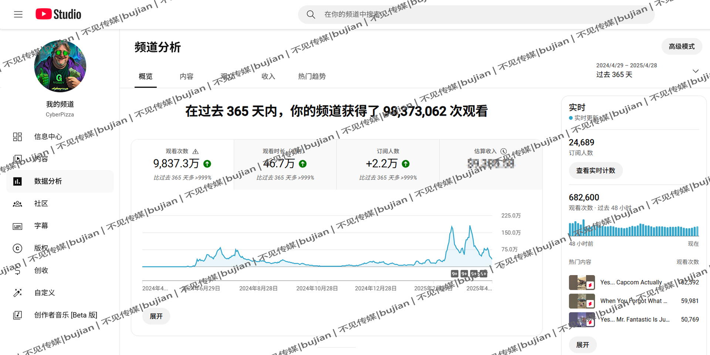The width and height of the screenshot is (710, 355).
Task: Open the 'Yes... Capcom Actually' video thumbnail
Action: point(582,283)
